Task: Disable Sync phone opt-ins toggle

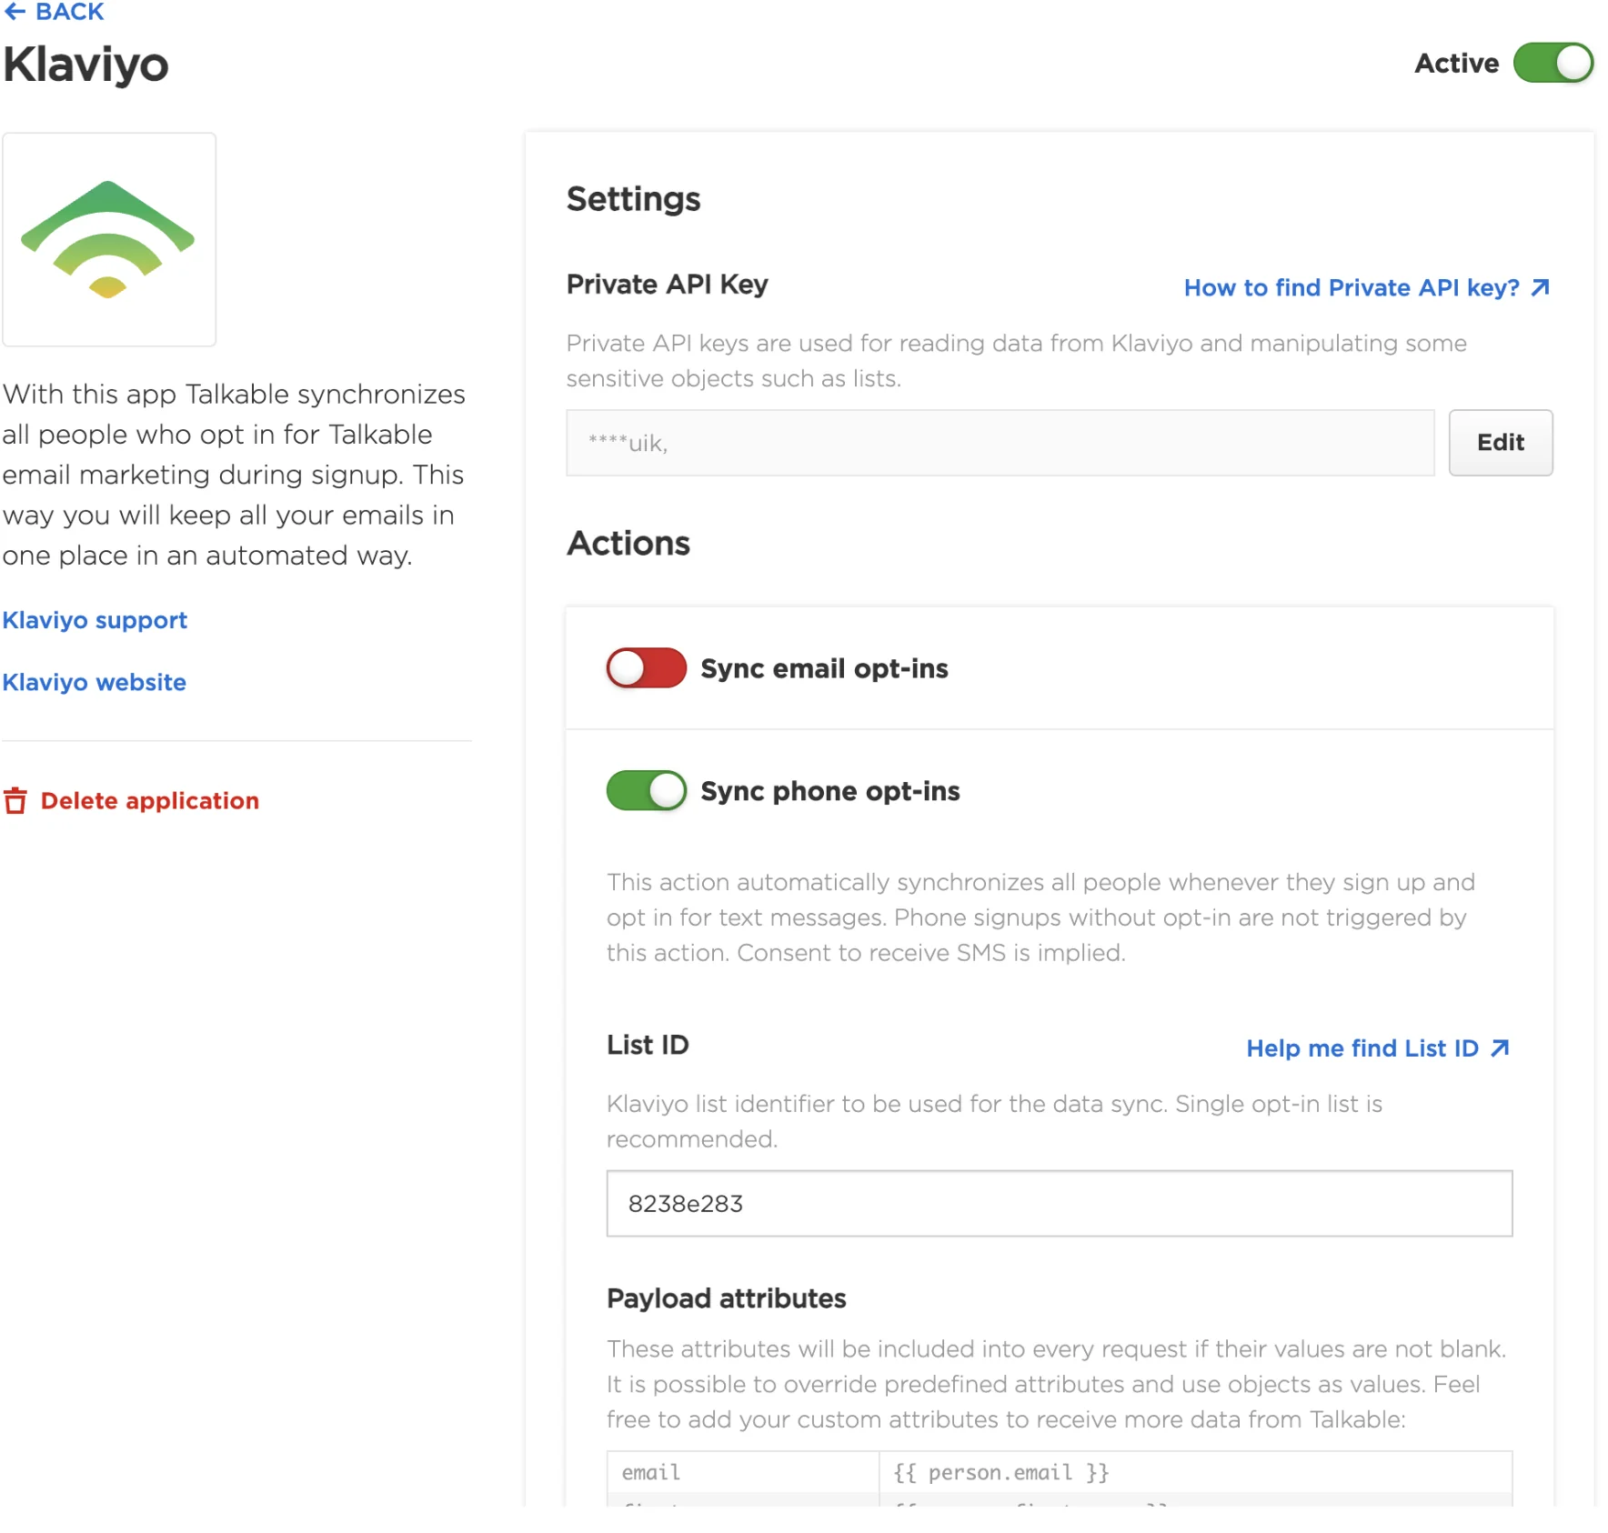Action: 647,790
